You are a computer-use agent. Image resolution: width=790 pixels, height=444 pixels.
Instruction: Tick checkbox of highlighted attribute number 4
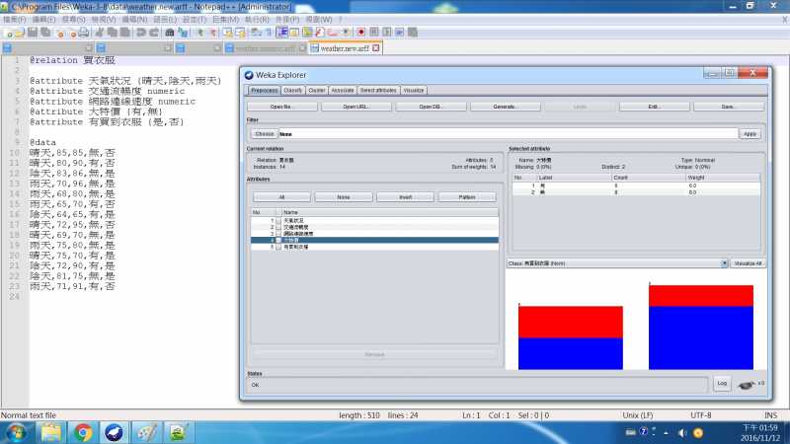(278, 240)
